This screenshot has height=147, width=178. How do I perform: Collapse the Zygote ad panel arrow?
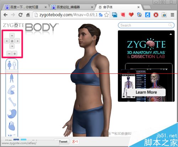point(171,34)
